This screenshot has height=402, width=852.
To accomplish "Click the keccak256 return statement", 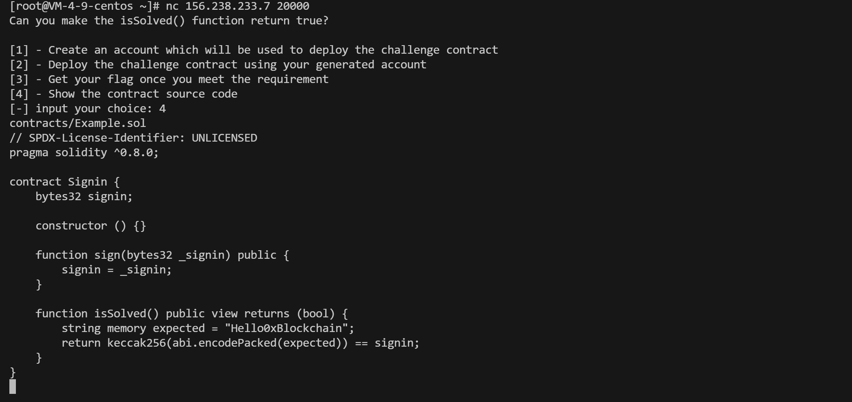I will (x=241, y=343).
